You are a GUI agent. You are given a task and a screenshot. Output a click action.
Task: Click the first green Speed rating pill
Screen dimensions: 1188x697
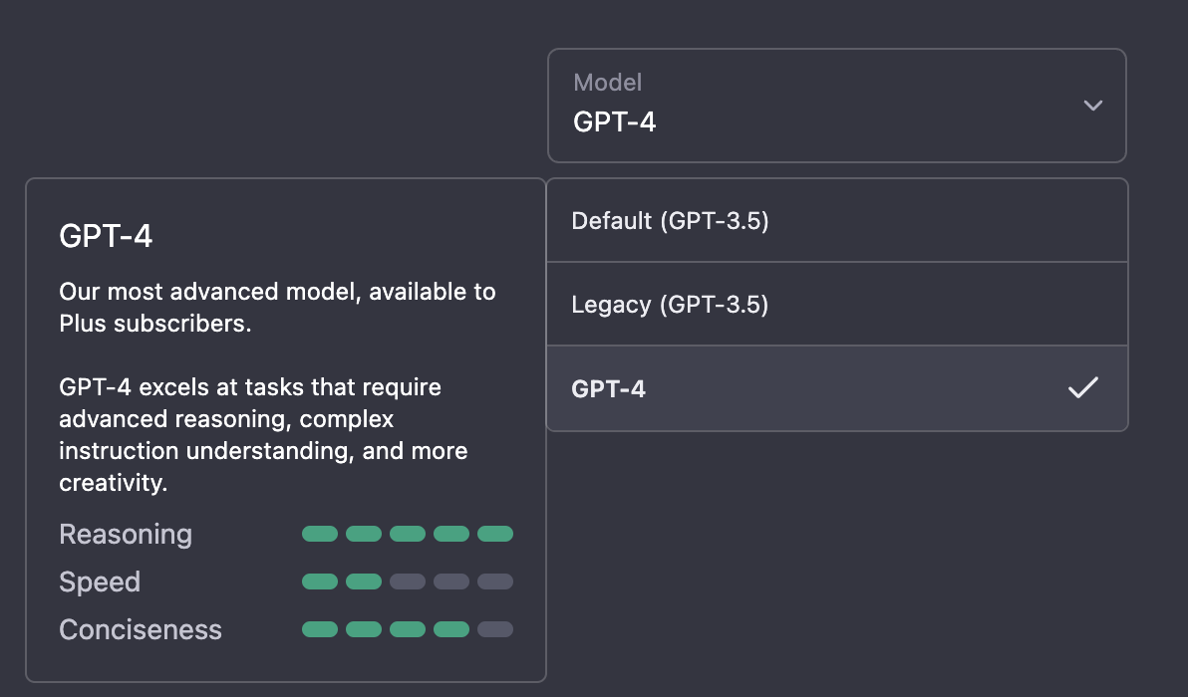point(320,581)
